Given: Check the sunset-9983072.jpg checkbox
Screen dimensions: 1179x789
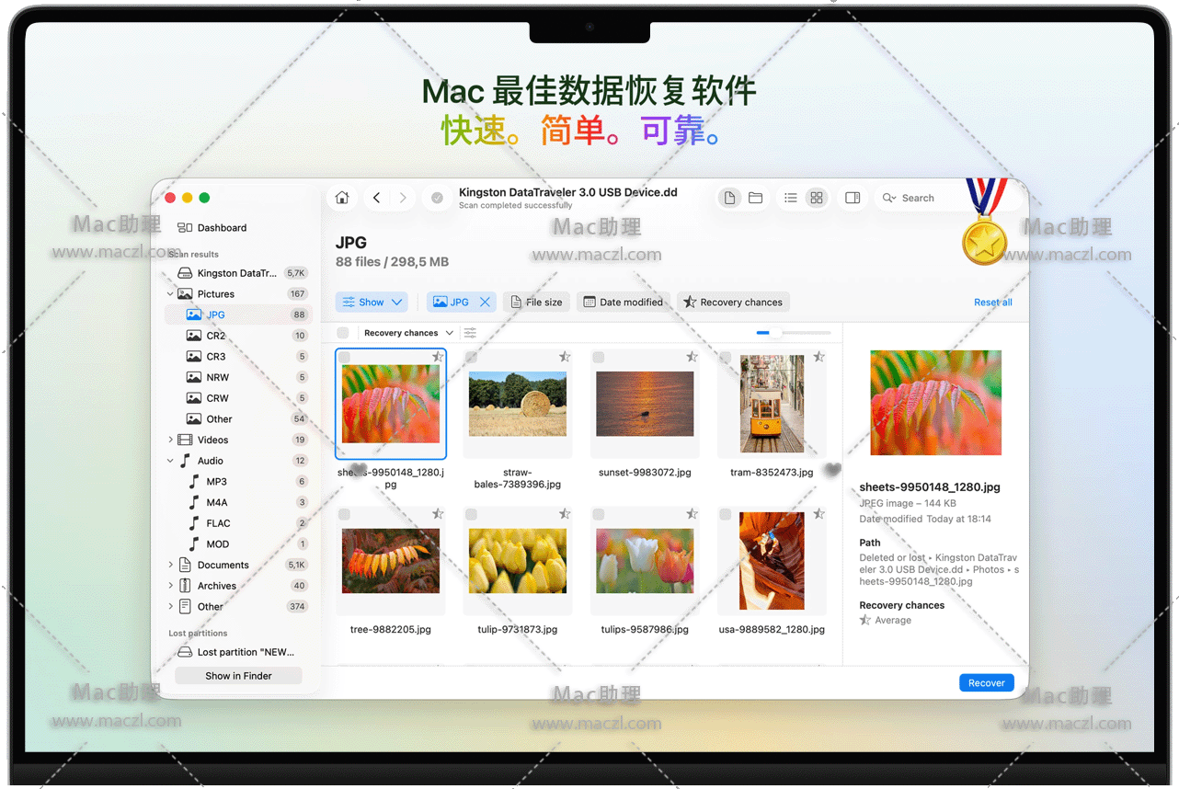Looking at the screenshot, I should [x=598, y=357].
